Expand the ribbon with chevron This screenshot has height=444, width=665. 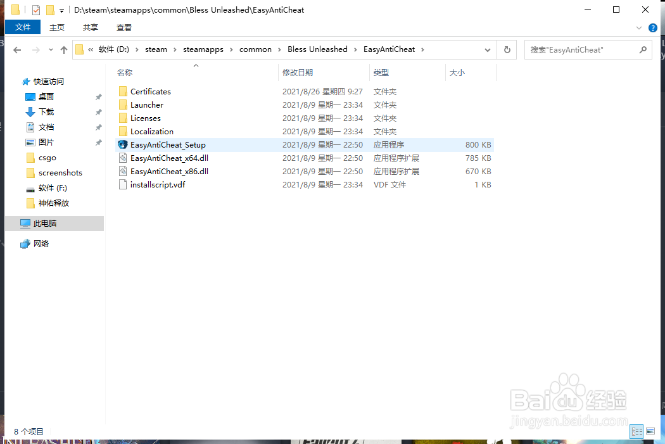(x=638, y=28)
